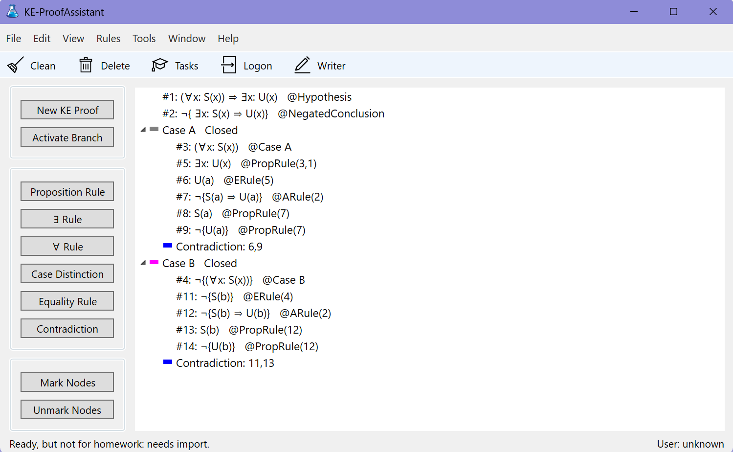Screen dimensions: 733x452
Task: Open Tasks via graduation cap icon
Action: 159,66
